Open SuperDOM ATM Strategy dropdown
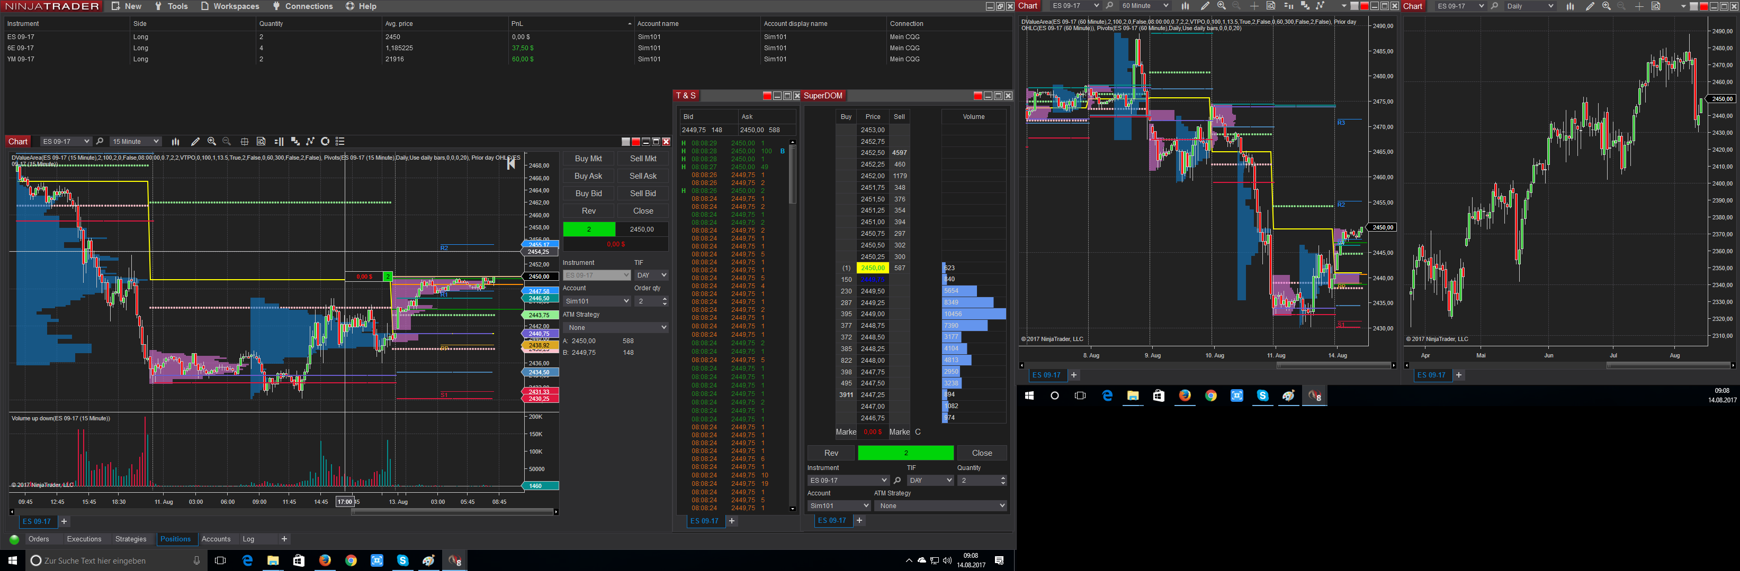The image size is (1740, 571). (940, 505)
